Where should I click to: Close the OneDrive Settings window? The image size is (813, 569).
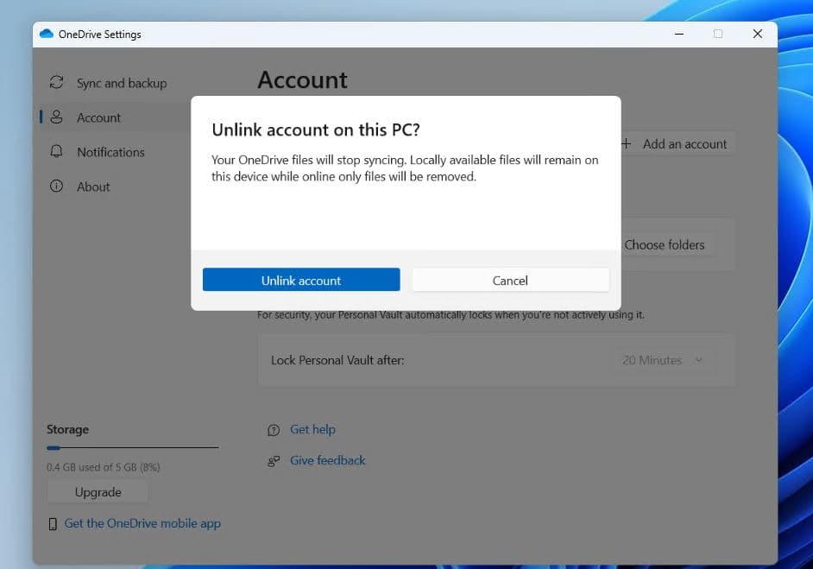pos(758,34)
